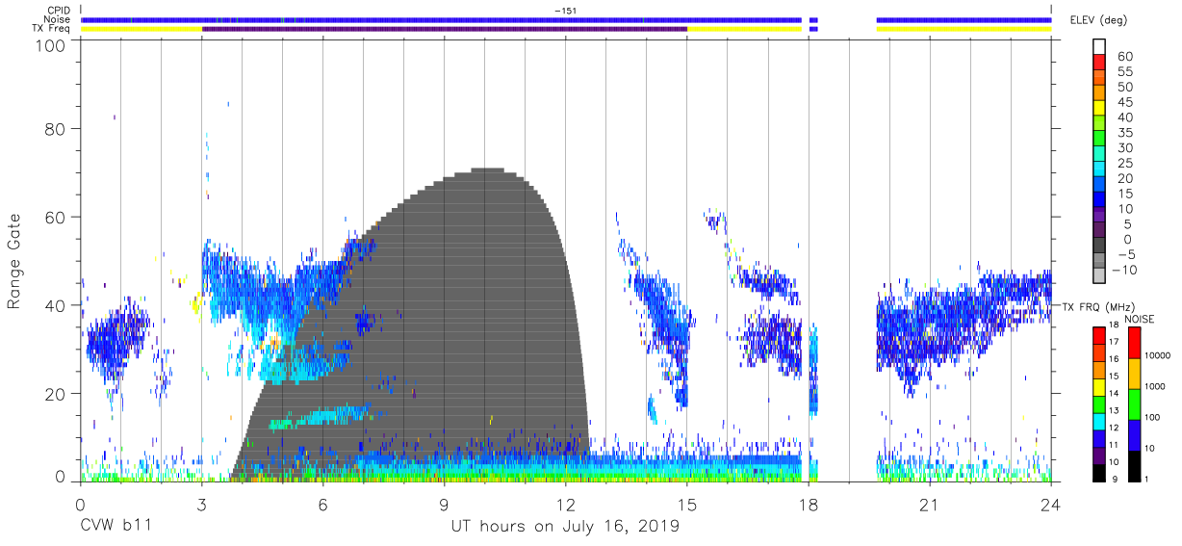Screen dimensions: 1182x546
Task: Click the purple portion of top TX Freq strip
Action: click(x=445, y=29)
